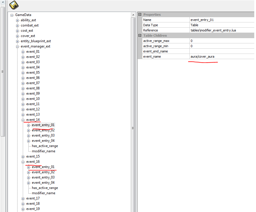Click the save floppy disk icon
Screen dimensions: 256x212
(14, 5)
